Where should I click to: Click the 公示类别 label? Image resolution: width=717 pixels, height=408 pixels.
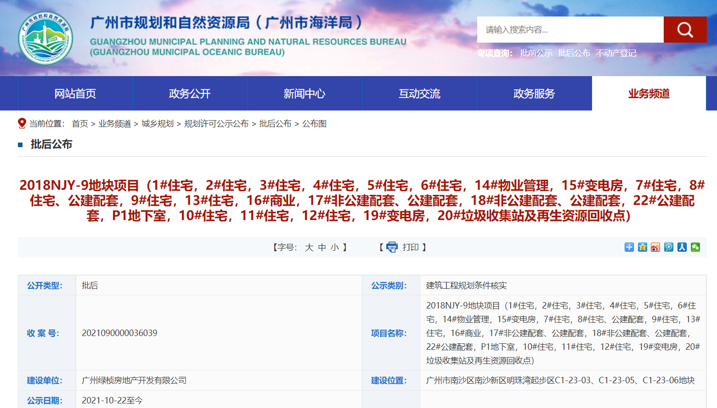[x=389, y=286]
